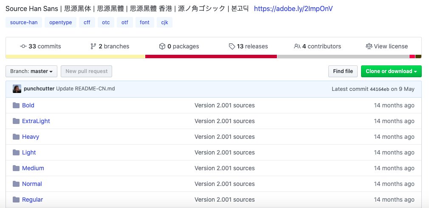View the 4 contributors tab
429x208 pixels.
coord(317,46)
